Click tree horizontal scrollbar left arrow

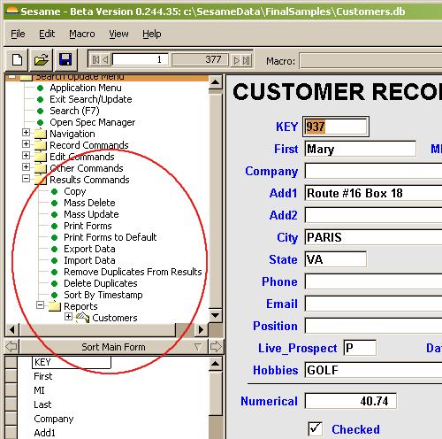[12, 329]
